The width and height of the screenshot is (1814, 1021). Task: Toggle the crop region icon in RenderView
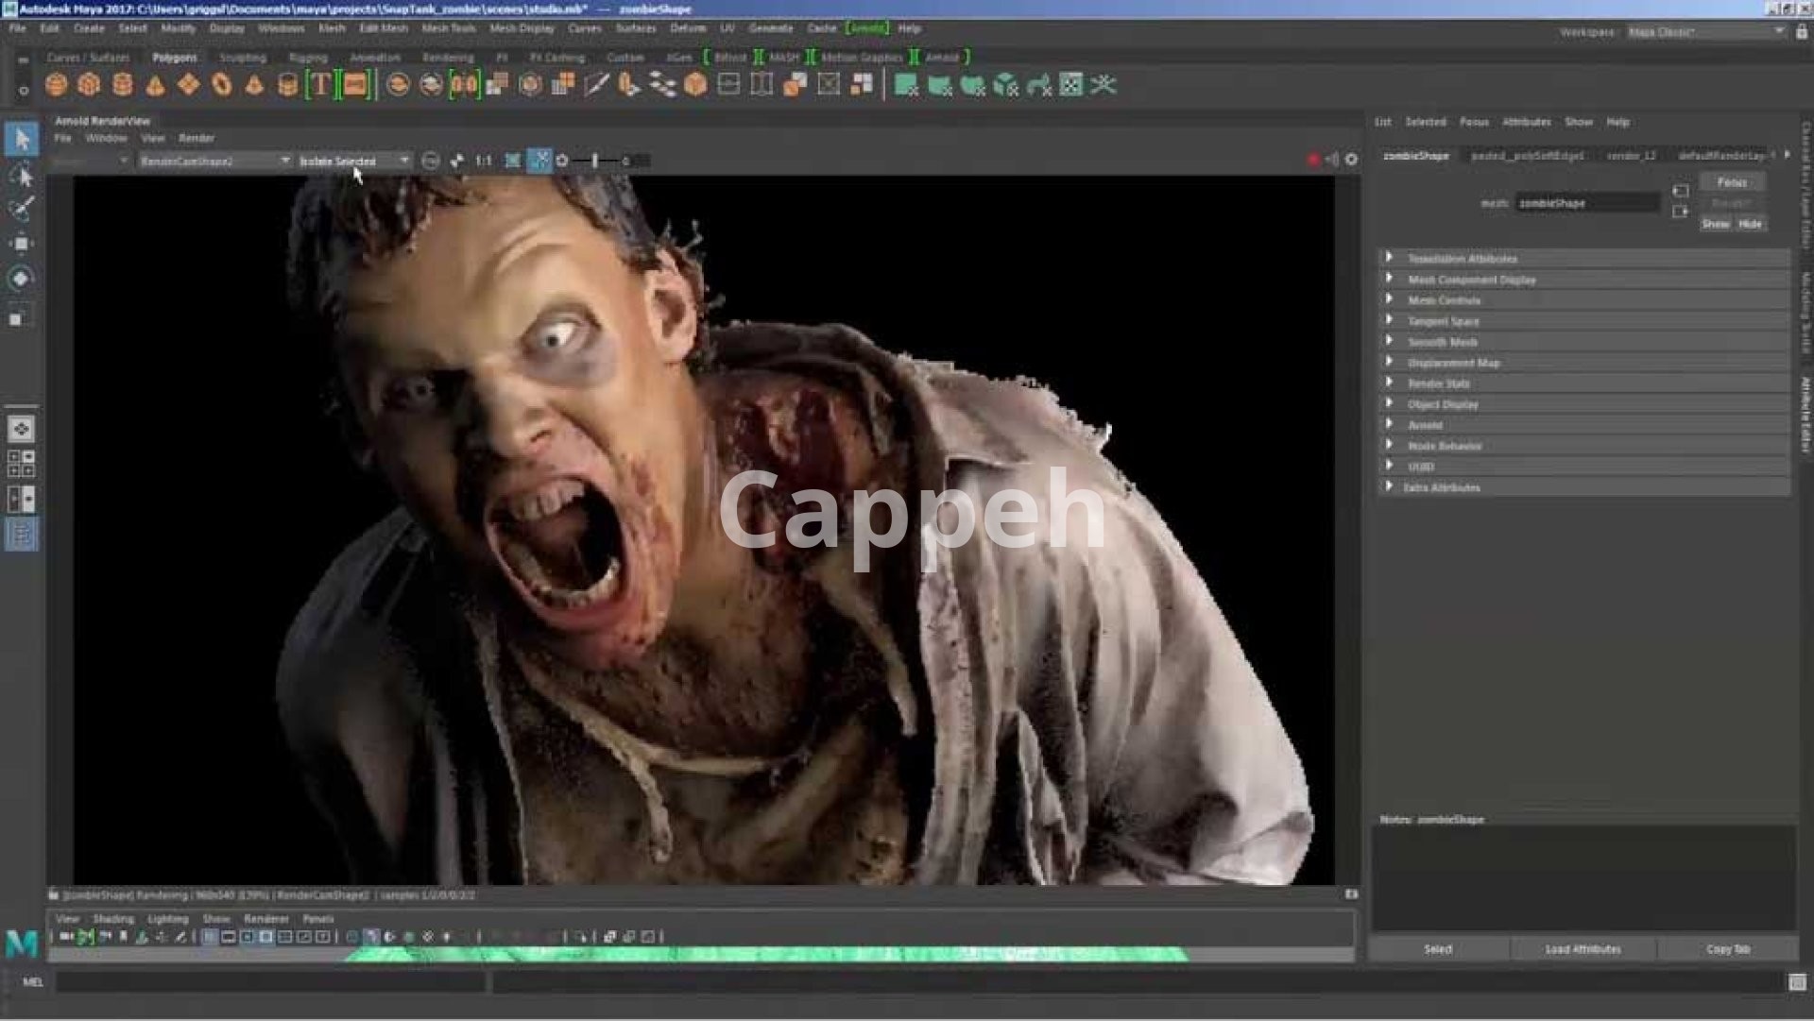tap(512, 161)
